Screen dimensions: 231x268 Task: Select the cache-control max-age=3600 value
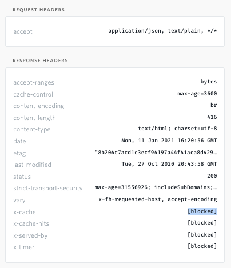(197, 94)
